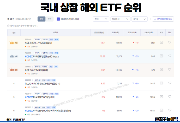
Task: Click compare icon for PLUS 미국다우존스고배당주 row
Action: [x=161, y=83]
